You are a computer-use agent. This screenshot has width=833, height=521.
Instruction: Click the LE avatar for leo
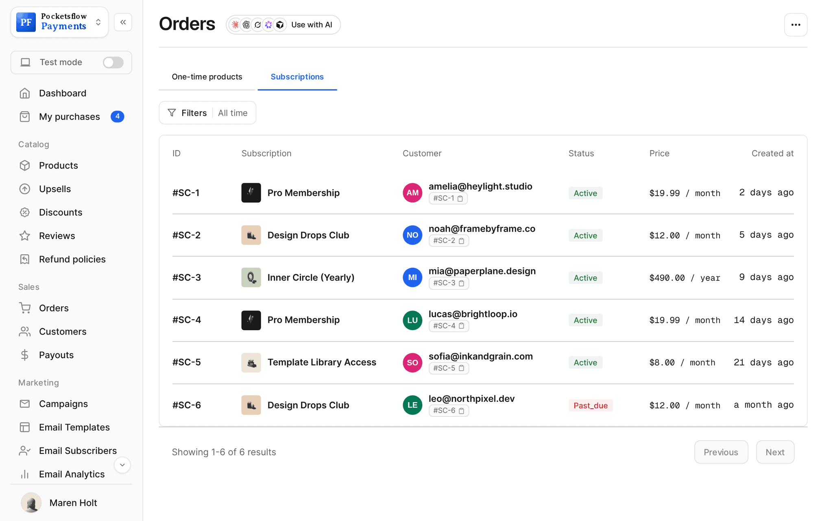(412, 405)
